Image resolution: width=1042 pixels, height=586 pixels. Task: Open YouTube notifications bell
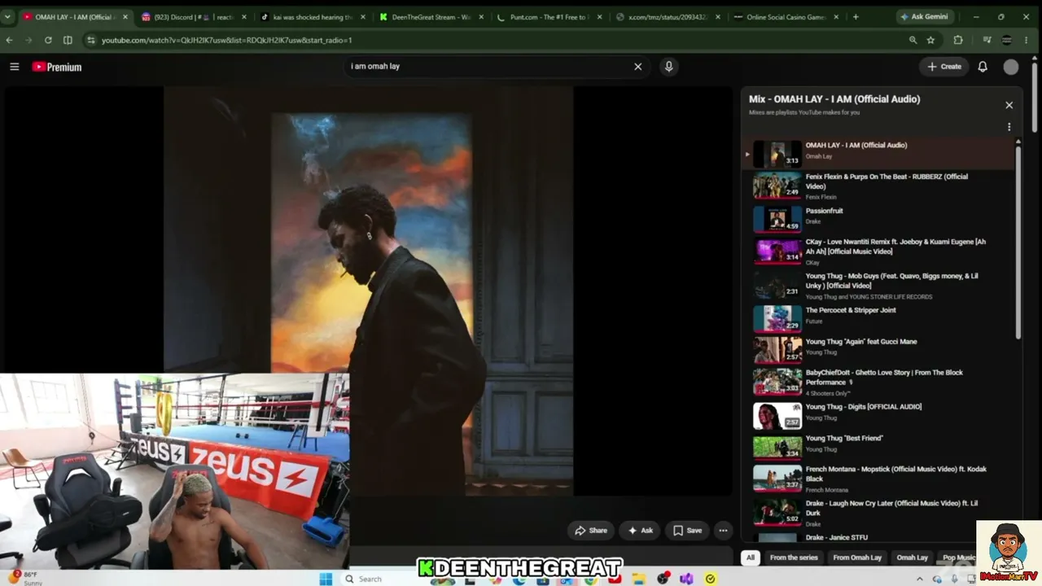point(983,67)
